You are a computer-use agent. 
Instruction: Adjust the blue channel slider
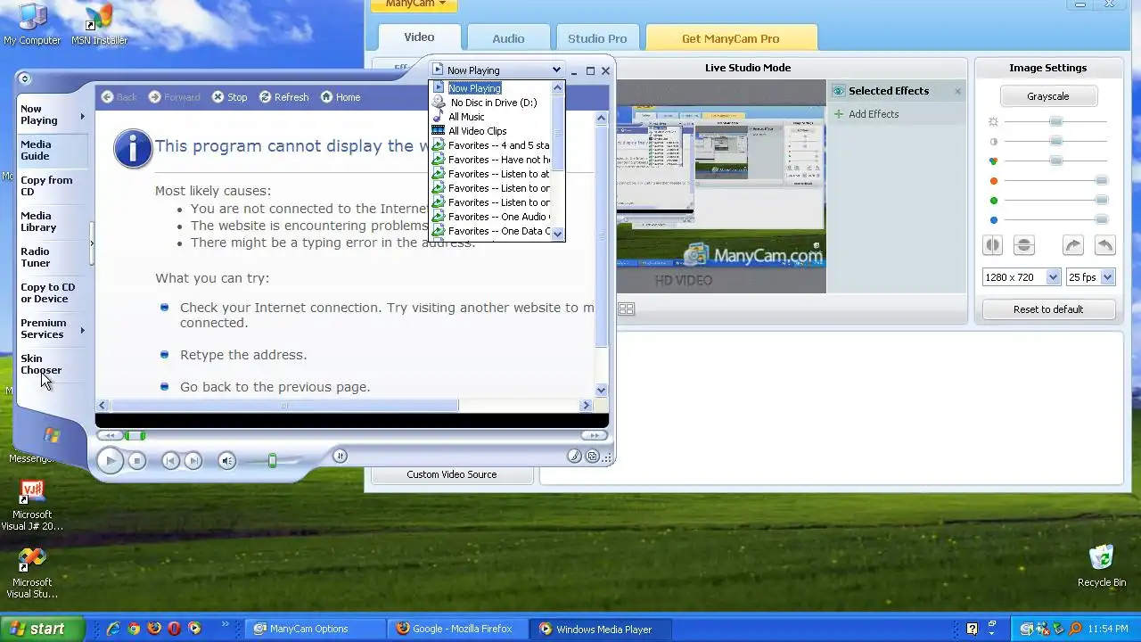point(1101,219)
